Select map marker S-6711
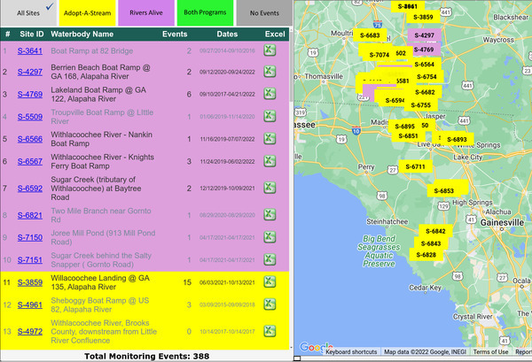 [x=415, y=166]
